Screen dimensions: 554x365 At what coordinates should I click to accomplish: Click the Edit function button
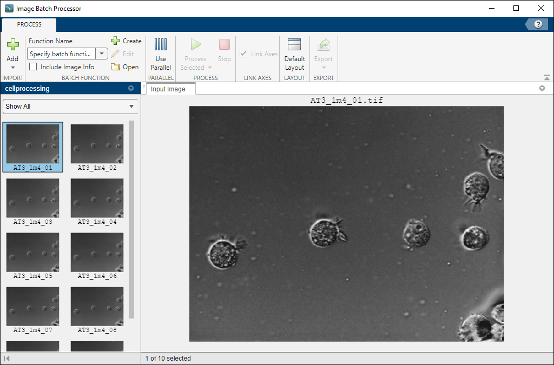point(123,54)
